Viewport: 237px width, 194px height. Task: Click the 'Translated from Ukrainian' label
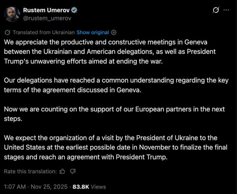click(x=44, y=33)
